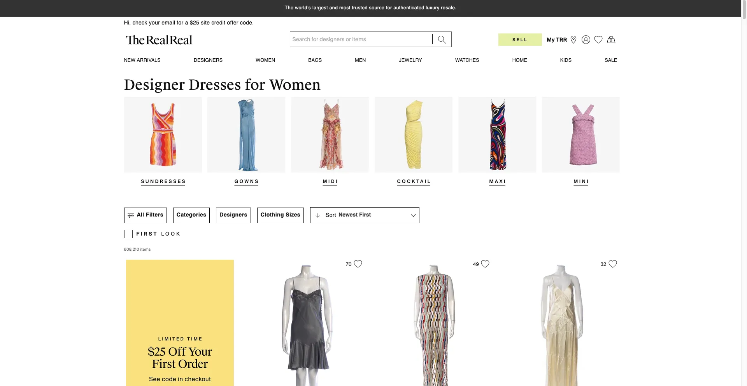Open the Designers filter
Viewport: 747px width, 386px height.
point(233,215)
